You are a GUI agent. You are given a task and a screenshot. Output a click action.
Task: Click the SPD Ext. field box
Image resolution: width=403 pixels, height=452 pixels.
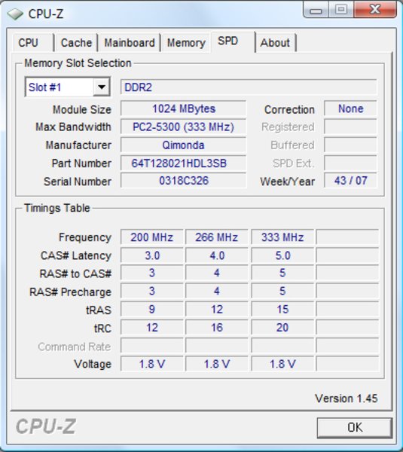click(350, 163)
